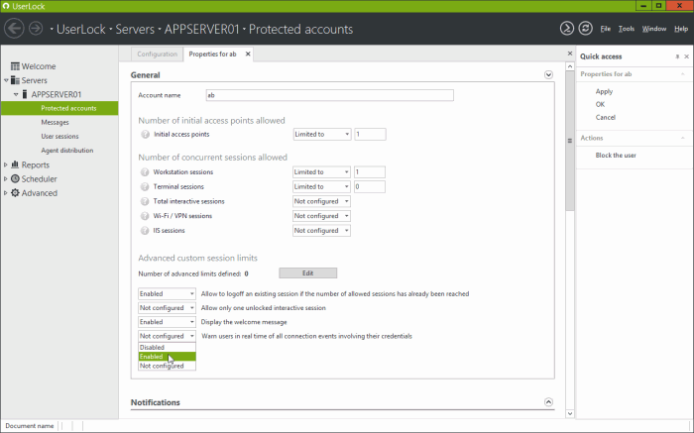Click the back navigation arrow
The image size is (694, 433).
(14, 29)
